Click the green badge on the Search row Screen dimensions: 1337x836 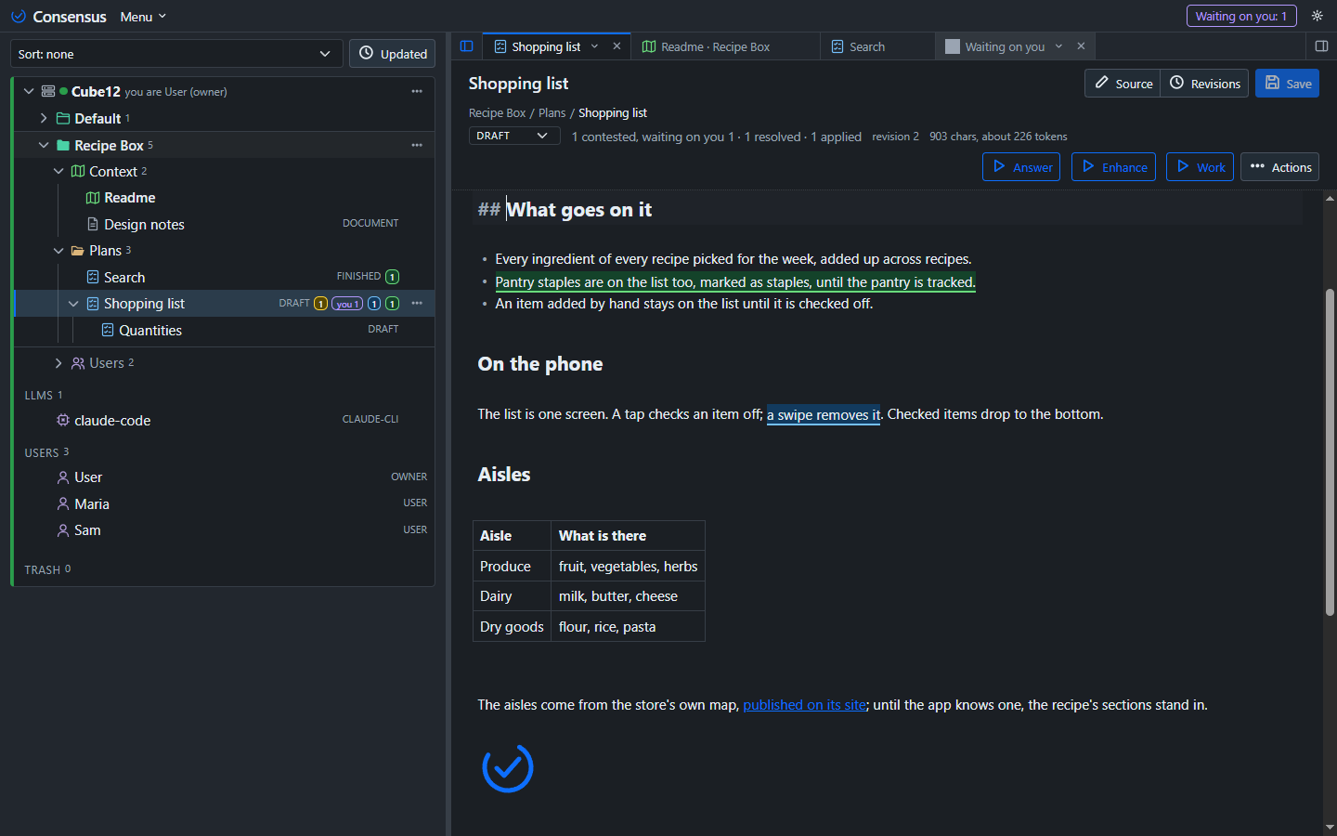click(392, 277)
